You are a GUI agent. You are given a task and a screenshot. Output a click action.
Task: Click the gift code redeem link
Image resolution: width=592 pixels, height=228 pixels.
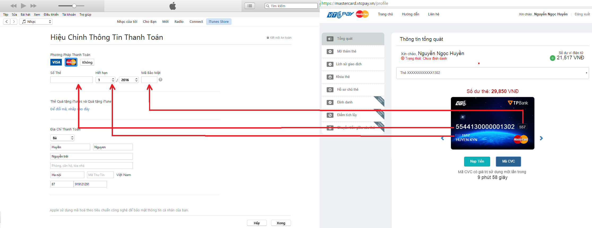70,109
